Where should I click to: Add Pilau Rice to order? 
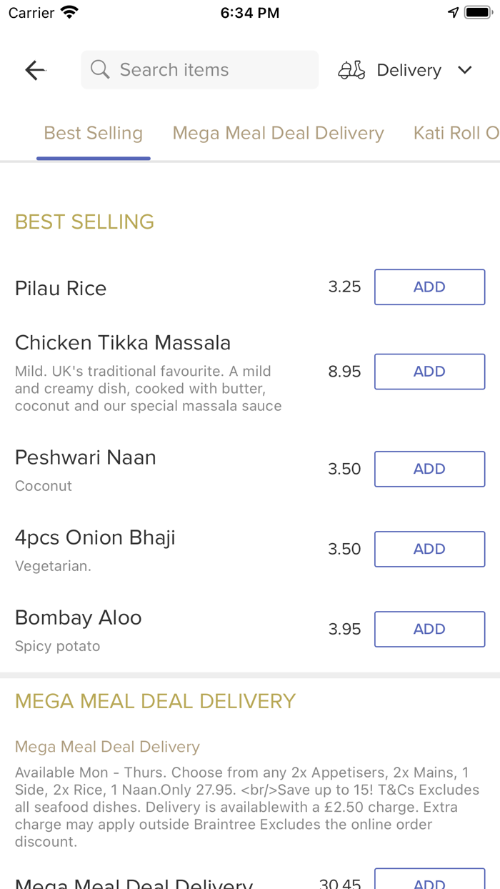429,287
